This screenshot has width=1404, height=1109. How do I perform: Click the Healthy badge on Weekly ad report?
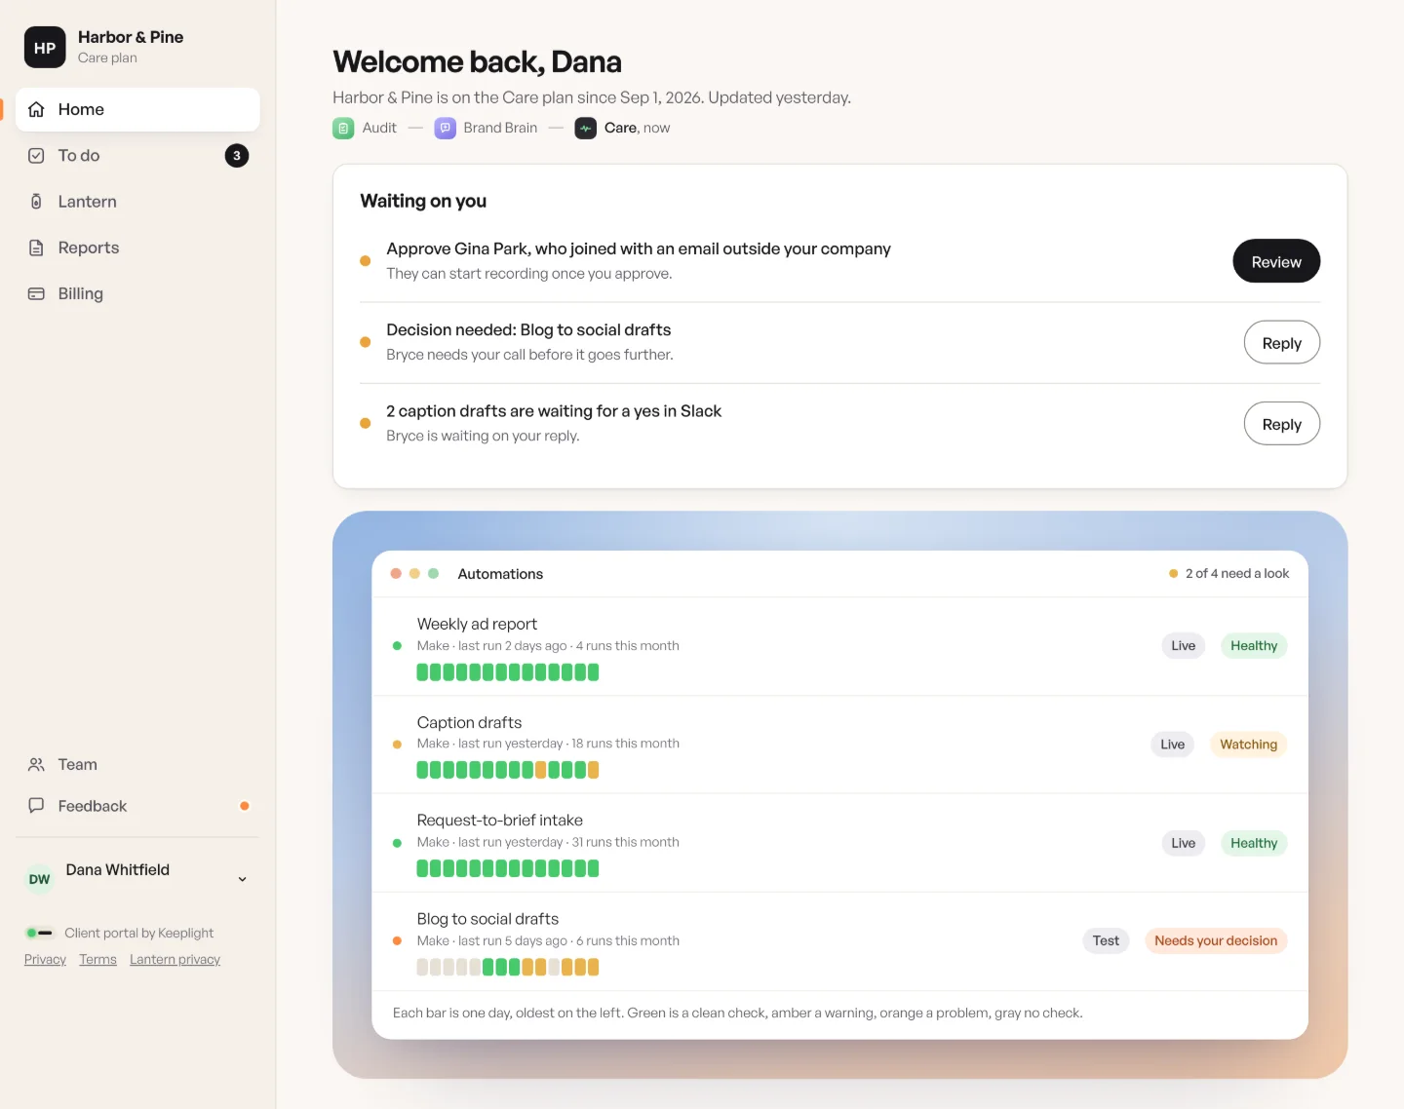pyautogui.click(x=1254, y=646)
